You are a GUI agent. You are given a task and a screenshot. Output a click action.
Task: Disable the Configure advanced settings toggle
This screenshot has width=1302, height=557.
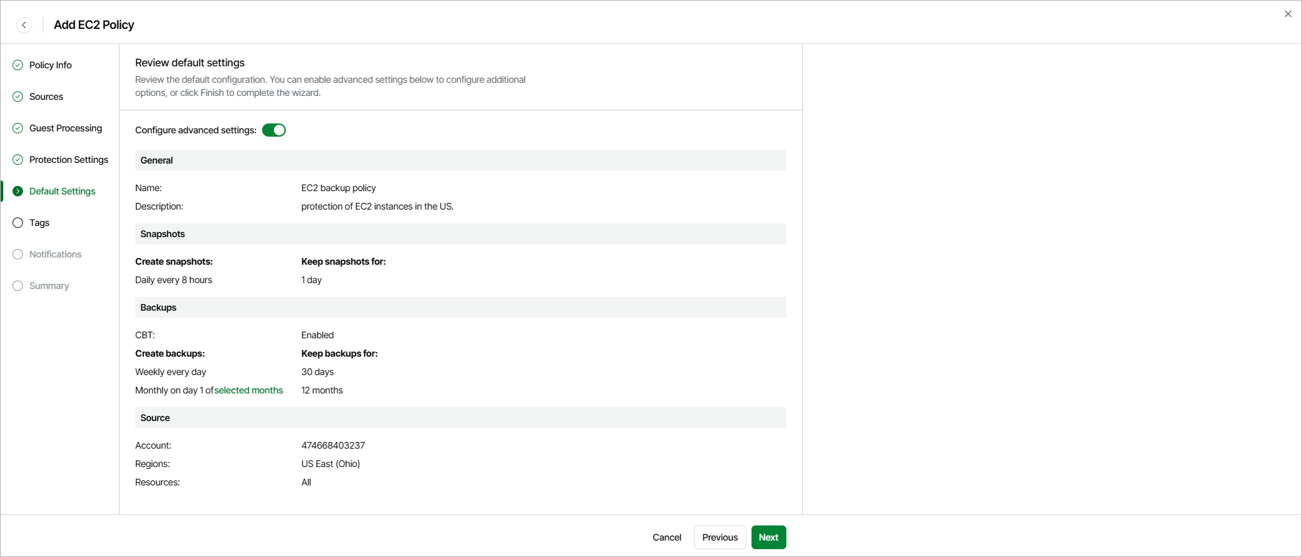(274, 130)
